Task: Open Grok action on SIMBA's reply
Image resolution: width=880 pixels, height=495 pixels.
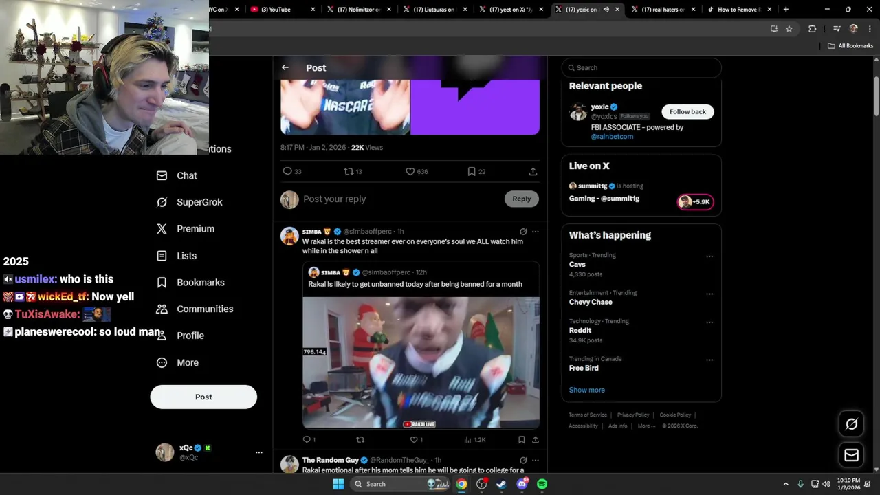Action: point(523,232)
